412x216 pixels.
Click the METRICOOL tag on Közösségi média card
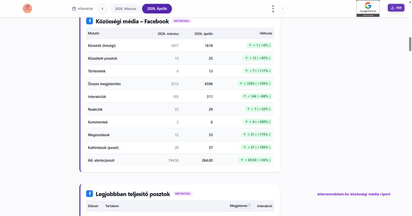tap(182, 21)
